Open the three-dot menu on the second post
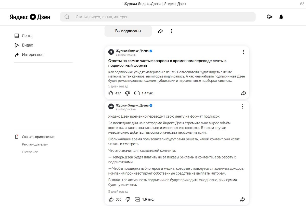The image size is (306, 206). coord(243,106)
